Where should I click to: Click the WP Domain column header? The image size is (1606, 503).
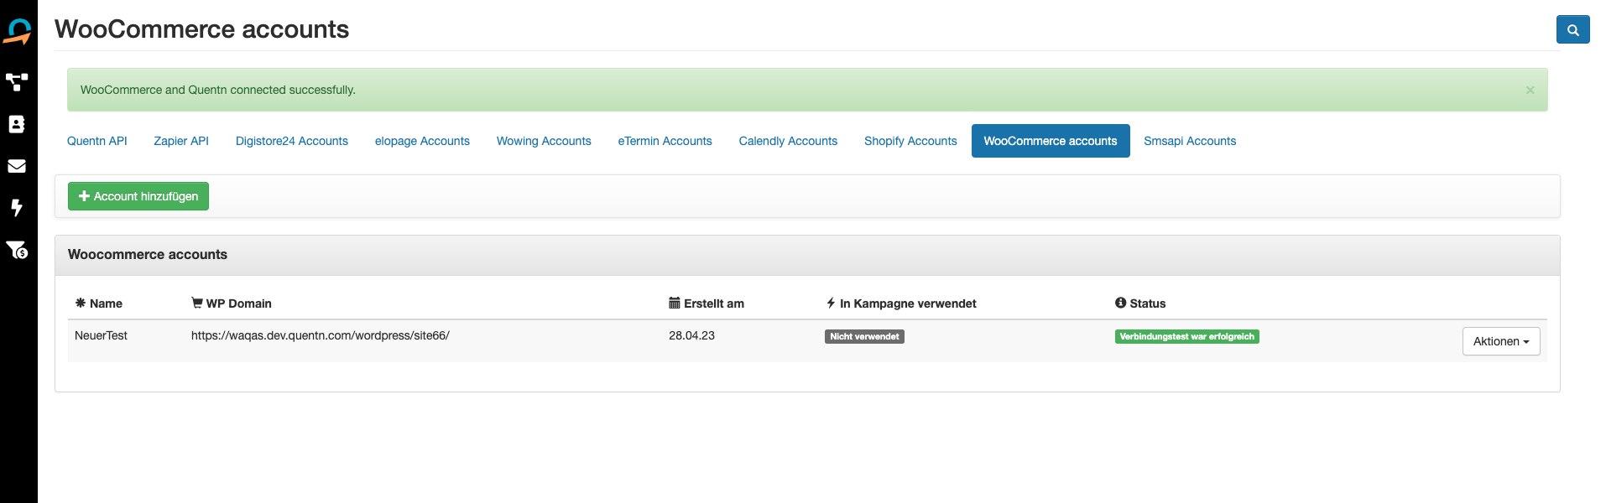click(232, 303)
